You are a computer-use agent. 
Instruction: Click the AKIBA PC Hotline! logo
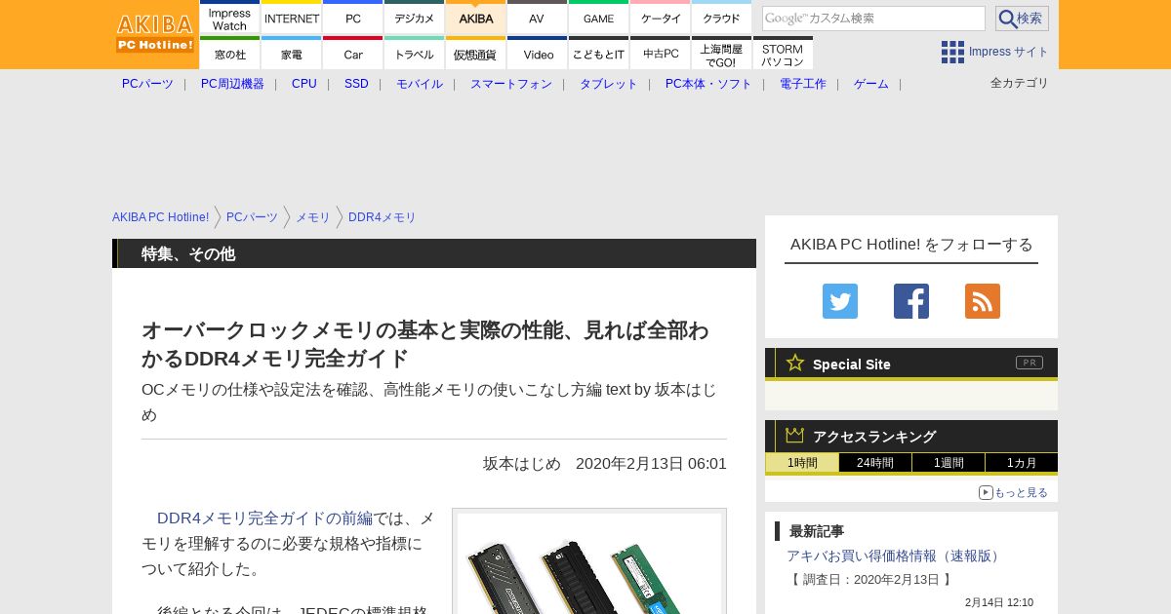coord(156,33)
